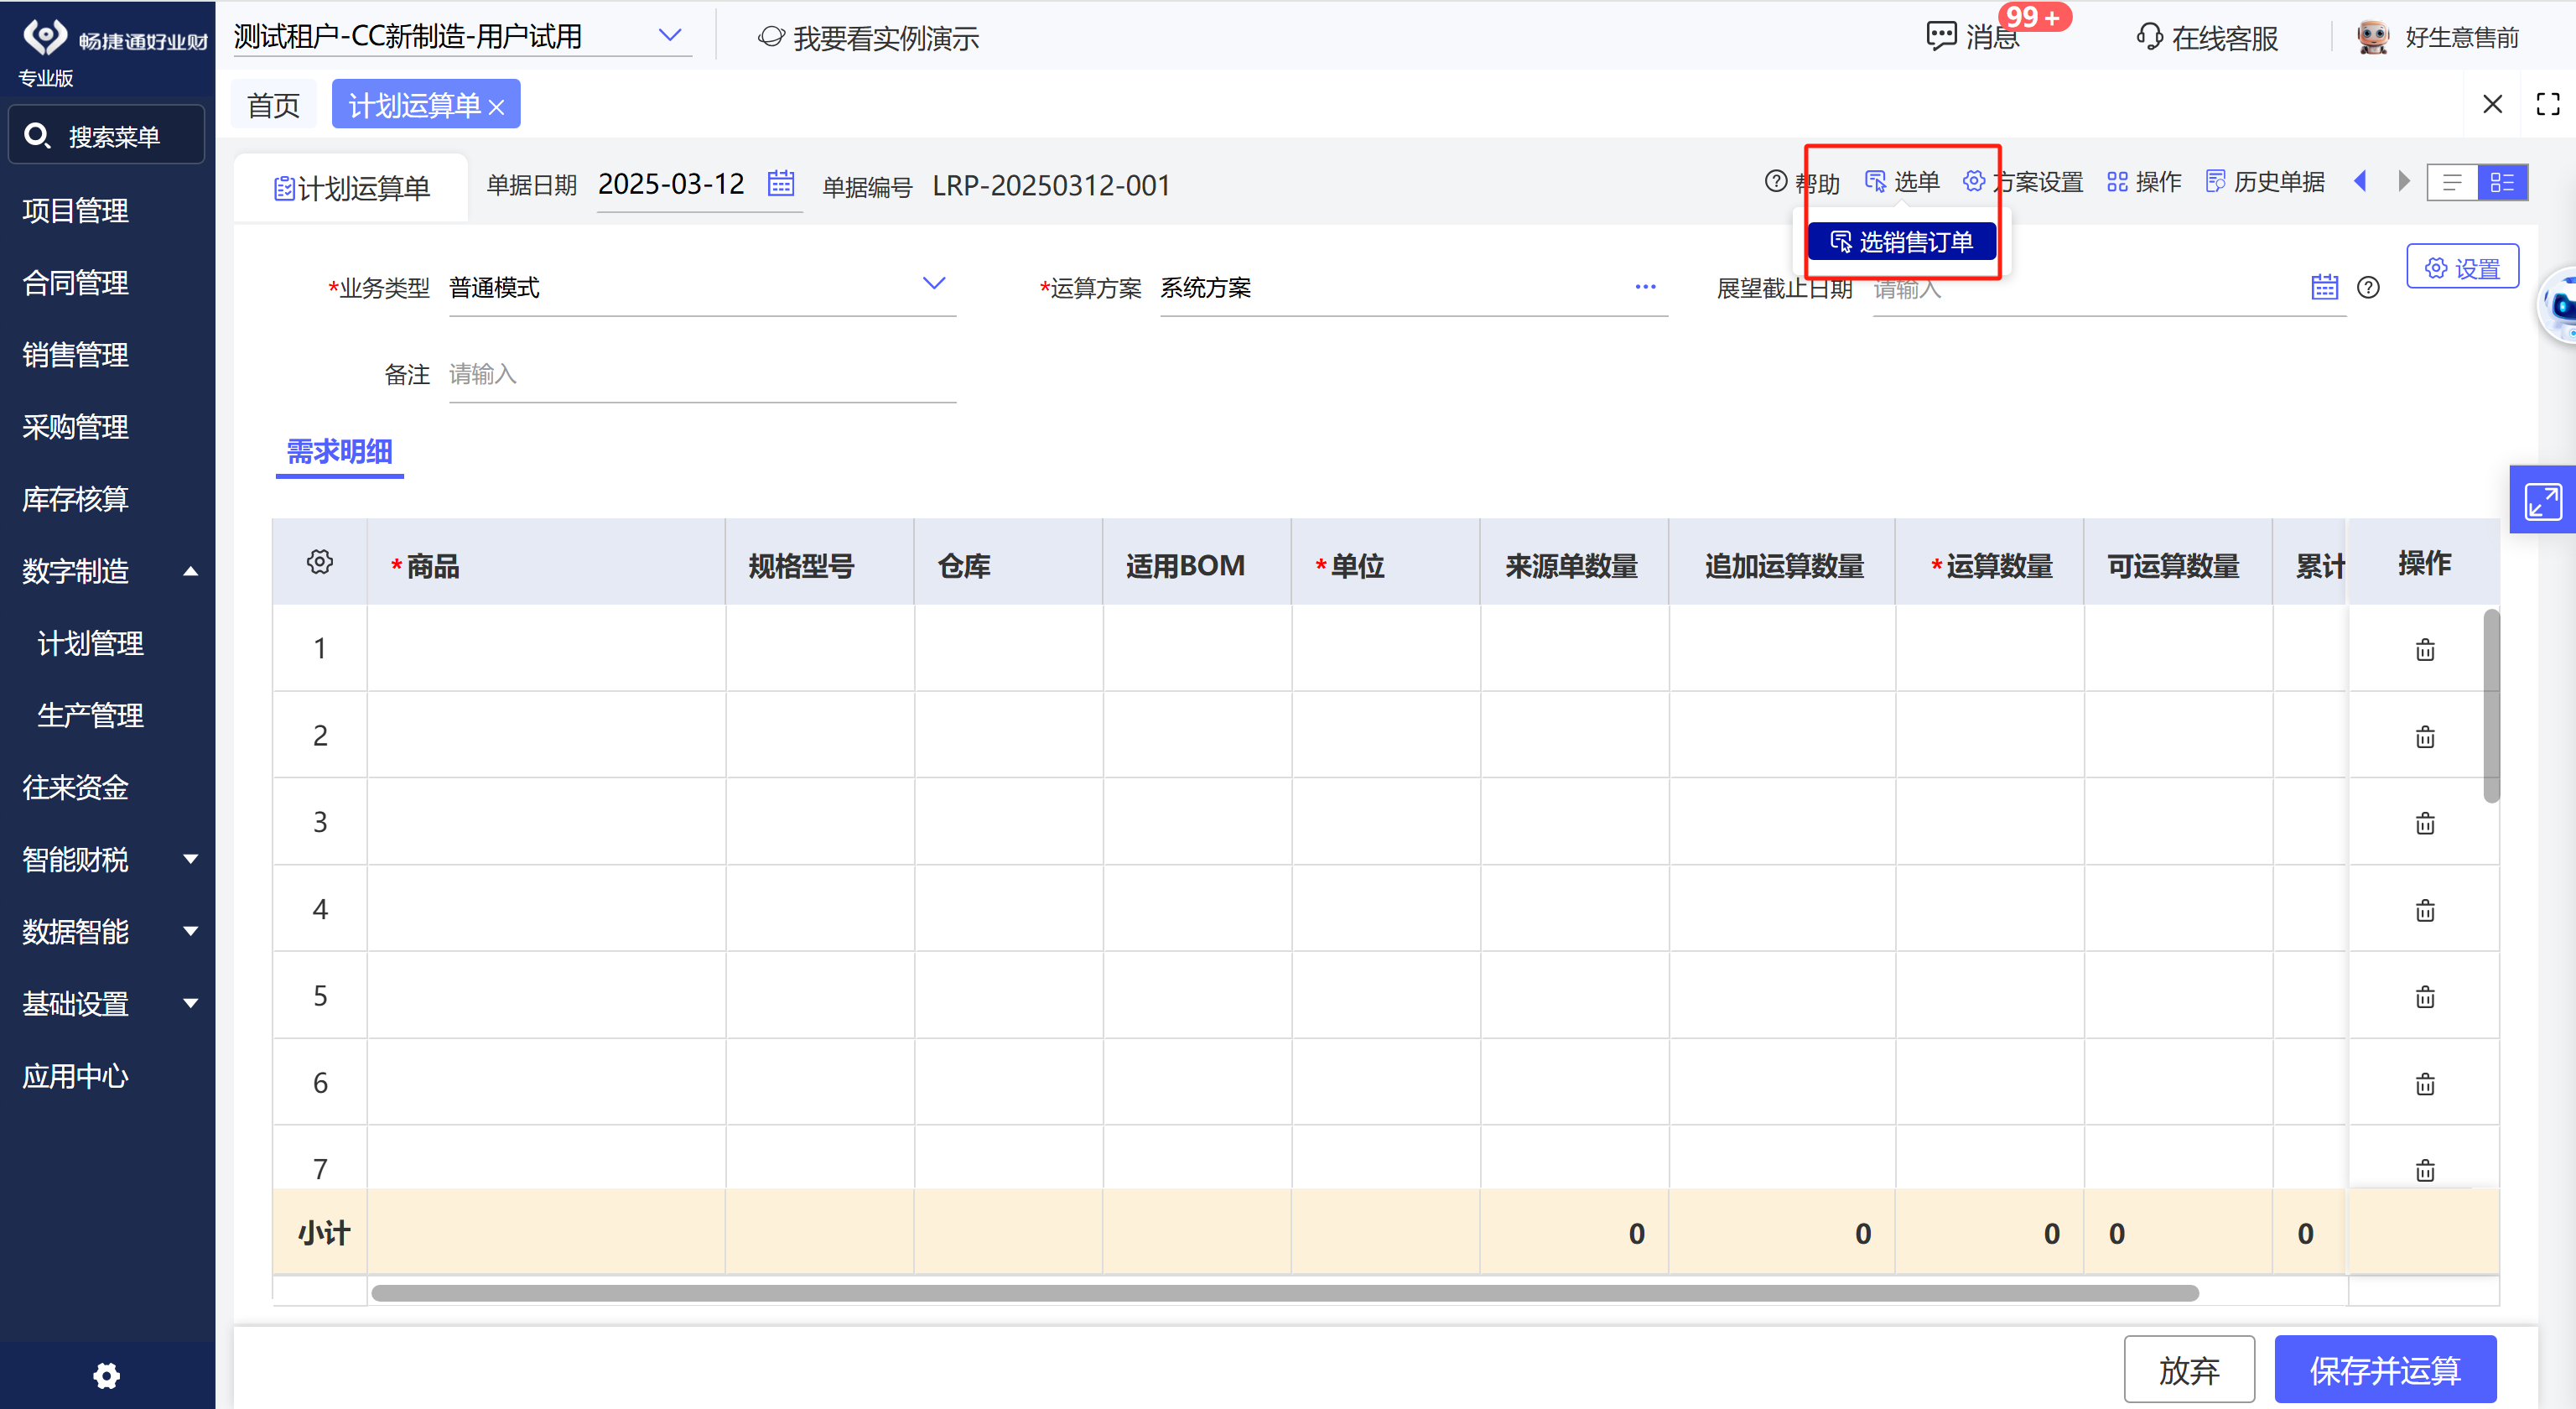Screen dimensions: 2576x1409
Task: Delete row 7 with trash icon
Action: point(2425,1170)
